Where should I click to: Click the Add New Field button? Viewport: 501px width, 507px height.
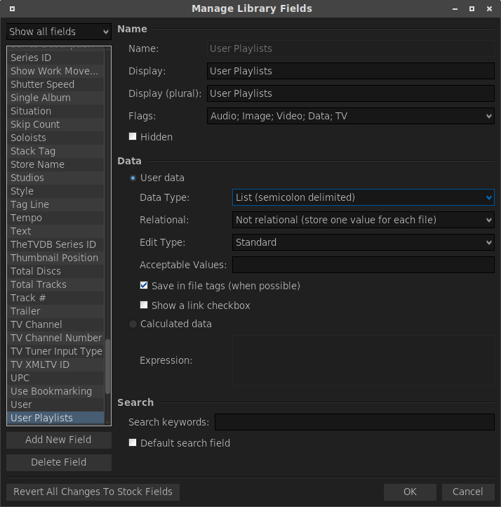[x=58, y=440]
